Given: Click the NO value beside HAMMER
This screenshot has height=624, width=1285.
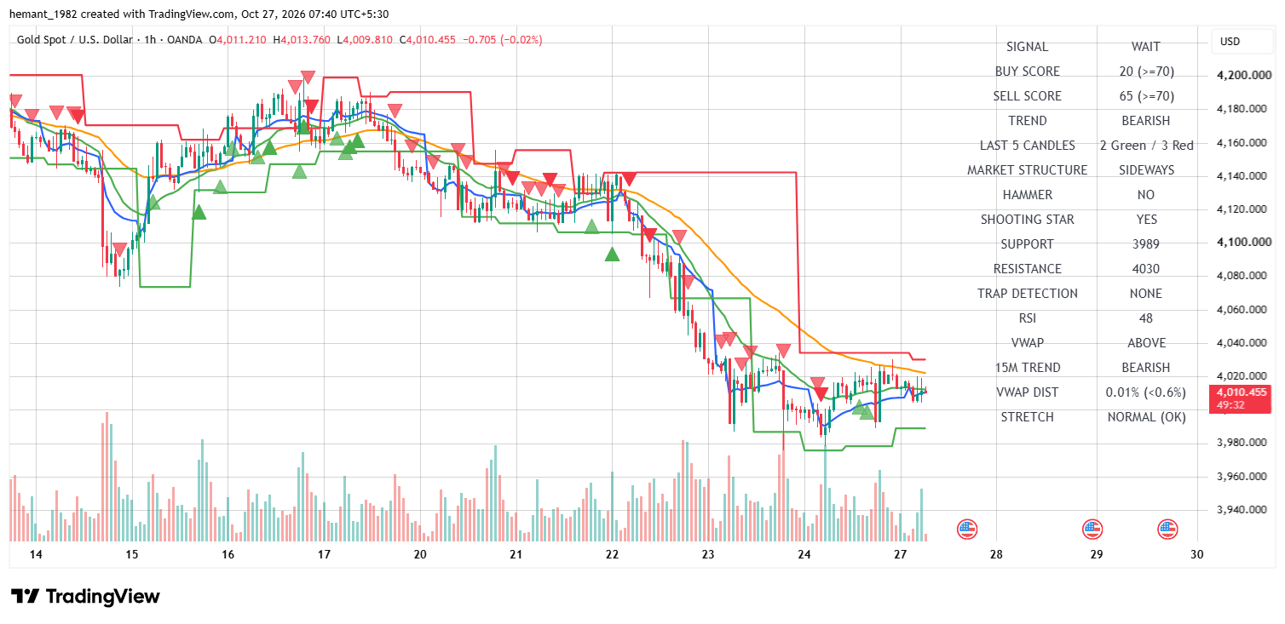Looking at the screenshot, I should [x=1146, y=195].
